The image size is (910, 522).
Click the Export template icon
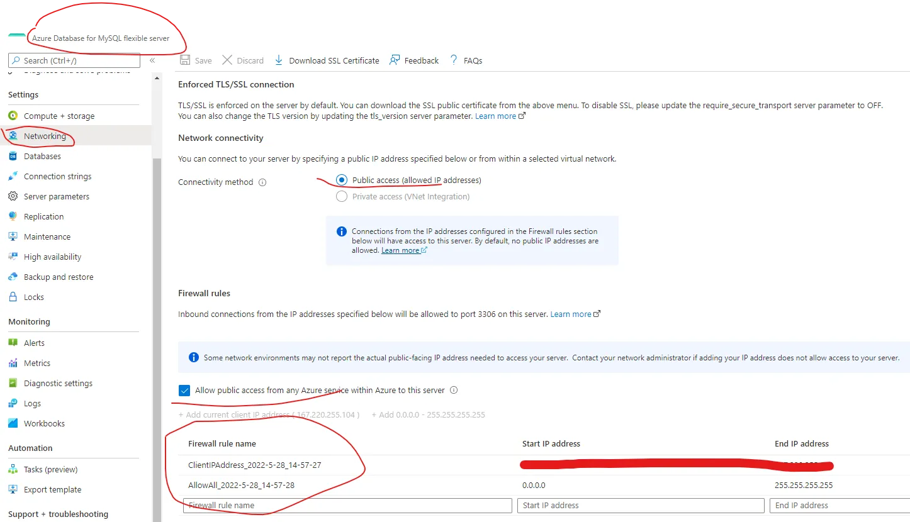tap(13, 489)
